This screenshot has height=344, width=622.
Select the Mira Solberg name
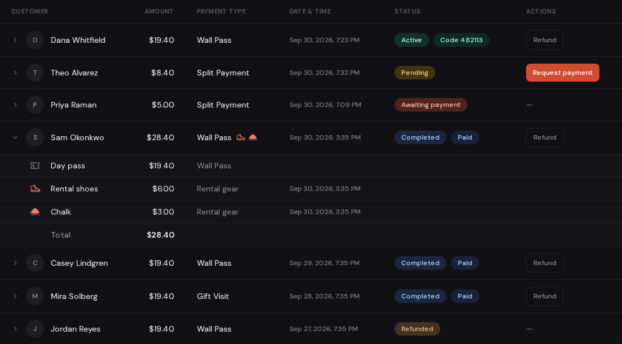click(x=74, y=296)
